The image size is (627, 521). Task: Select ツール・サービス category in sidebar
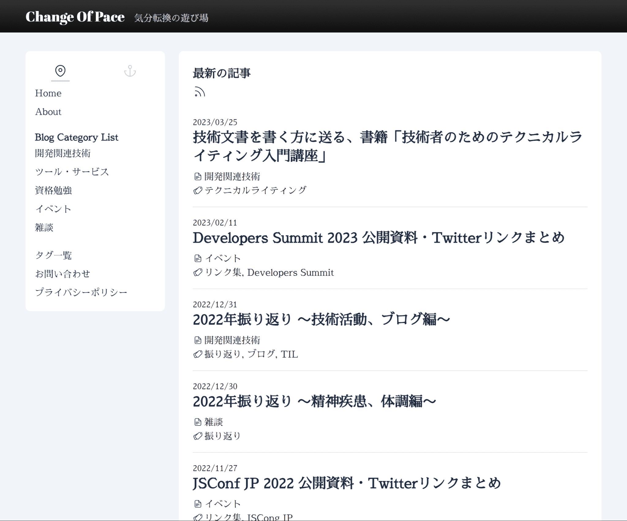click(x=72, y=172)
